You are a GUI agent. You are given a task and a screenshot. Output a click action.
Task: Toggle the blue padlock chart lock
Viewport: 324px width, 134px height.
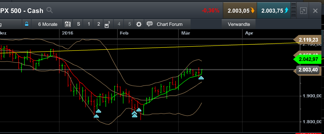(x=27, y=24)
